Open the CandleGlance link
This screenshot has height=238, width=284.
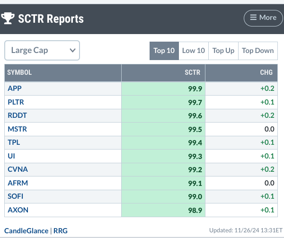(26, 231)
